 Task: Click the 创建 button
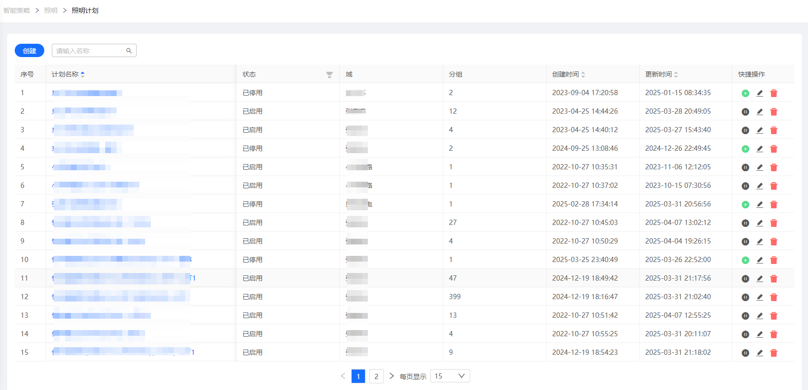[30, 50]
